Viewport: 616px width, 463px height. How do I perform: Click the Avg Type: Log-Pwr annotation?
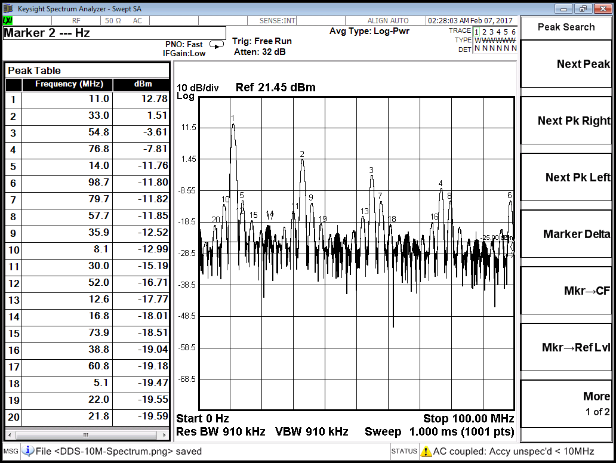coord(369,31)
